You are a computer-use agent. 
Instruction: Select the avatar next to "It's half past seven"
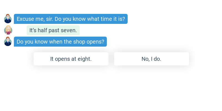tap(8, 30)
